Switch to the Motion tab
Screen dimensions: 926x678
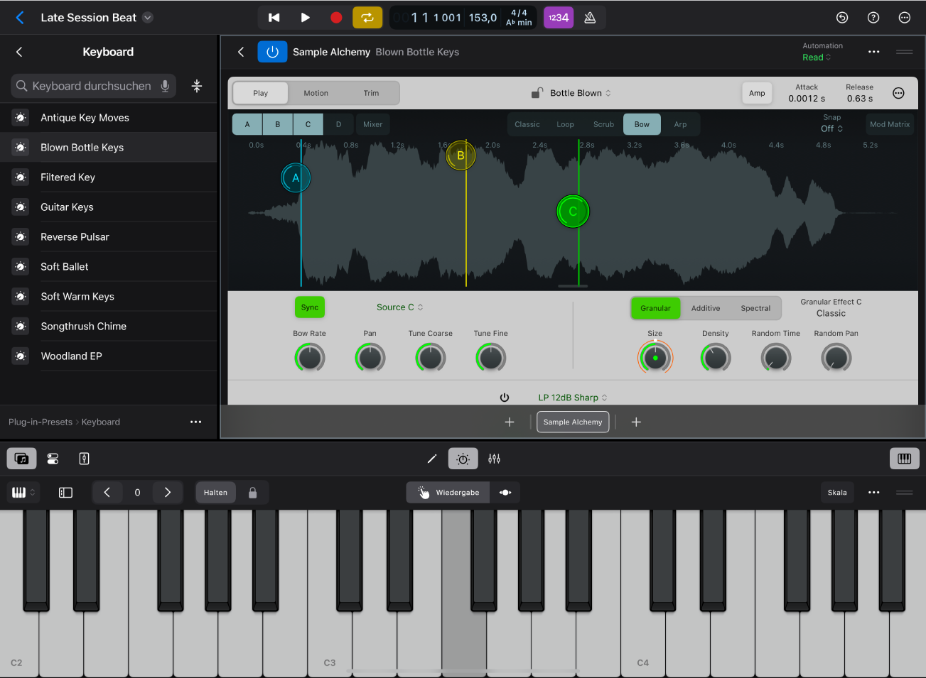coord(316,92)
